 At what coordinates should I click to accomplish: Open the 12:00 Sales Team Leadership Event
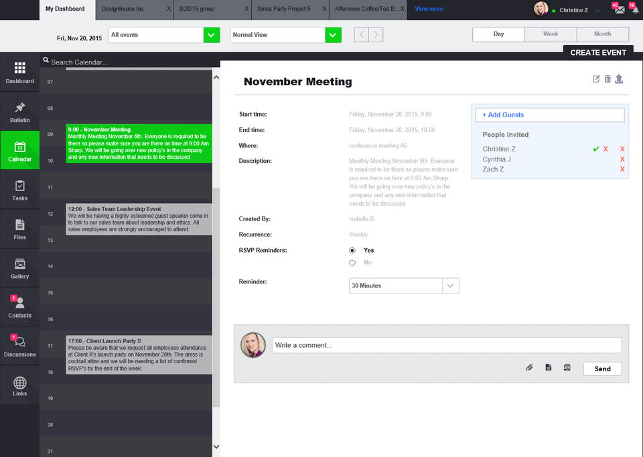pos(139,219)
